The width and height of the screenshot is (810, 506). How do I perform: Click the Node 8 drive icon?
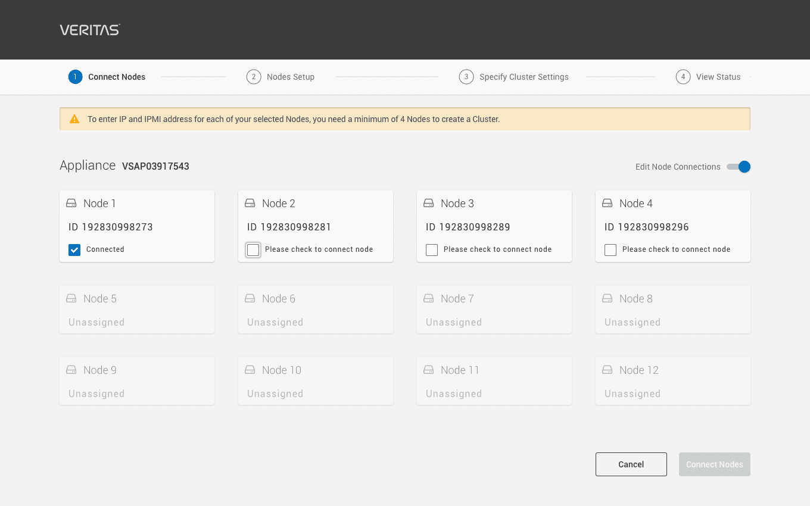pos(607,299)
